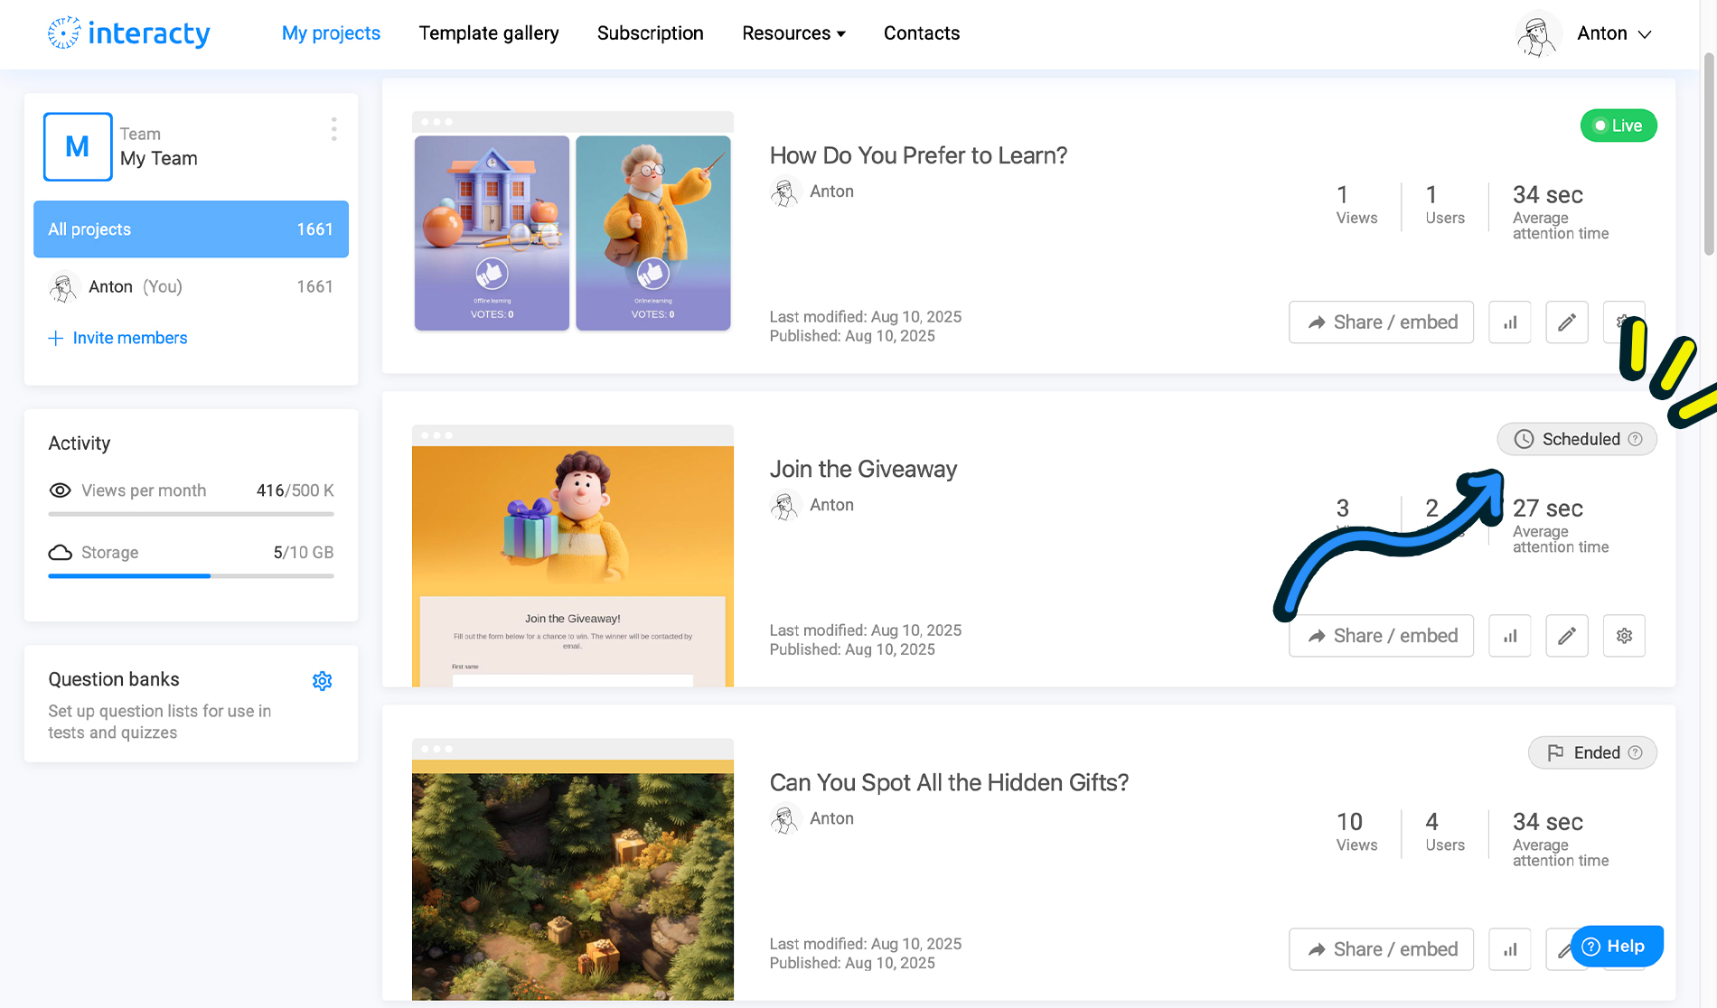Open Join the Giveaway thumbnail
The image size is (1717, 1008).
tap(572, 555)
